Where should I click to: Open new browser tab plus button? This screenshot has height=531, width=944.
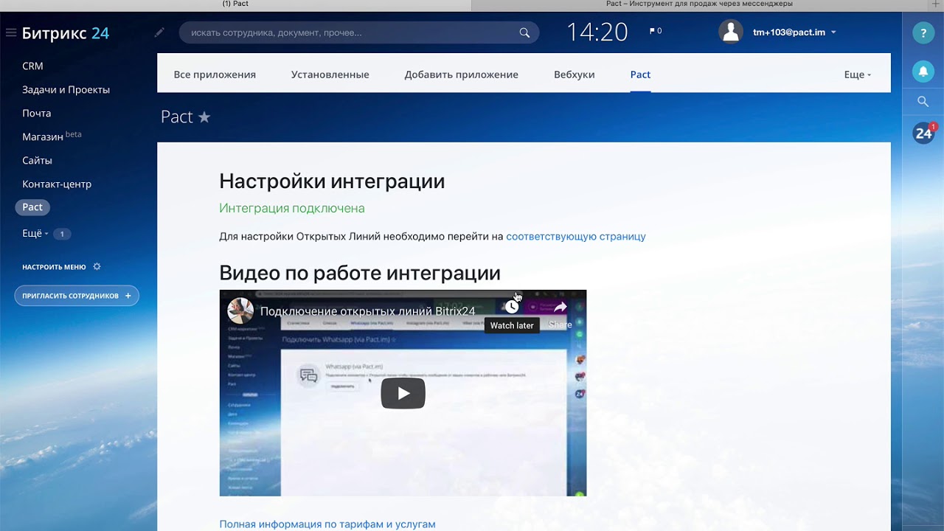click(936, 4)
